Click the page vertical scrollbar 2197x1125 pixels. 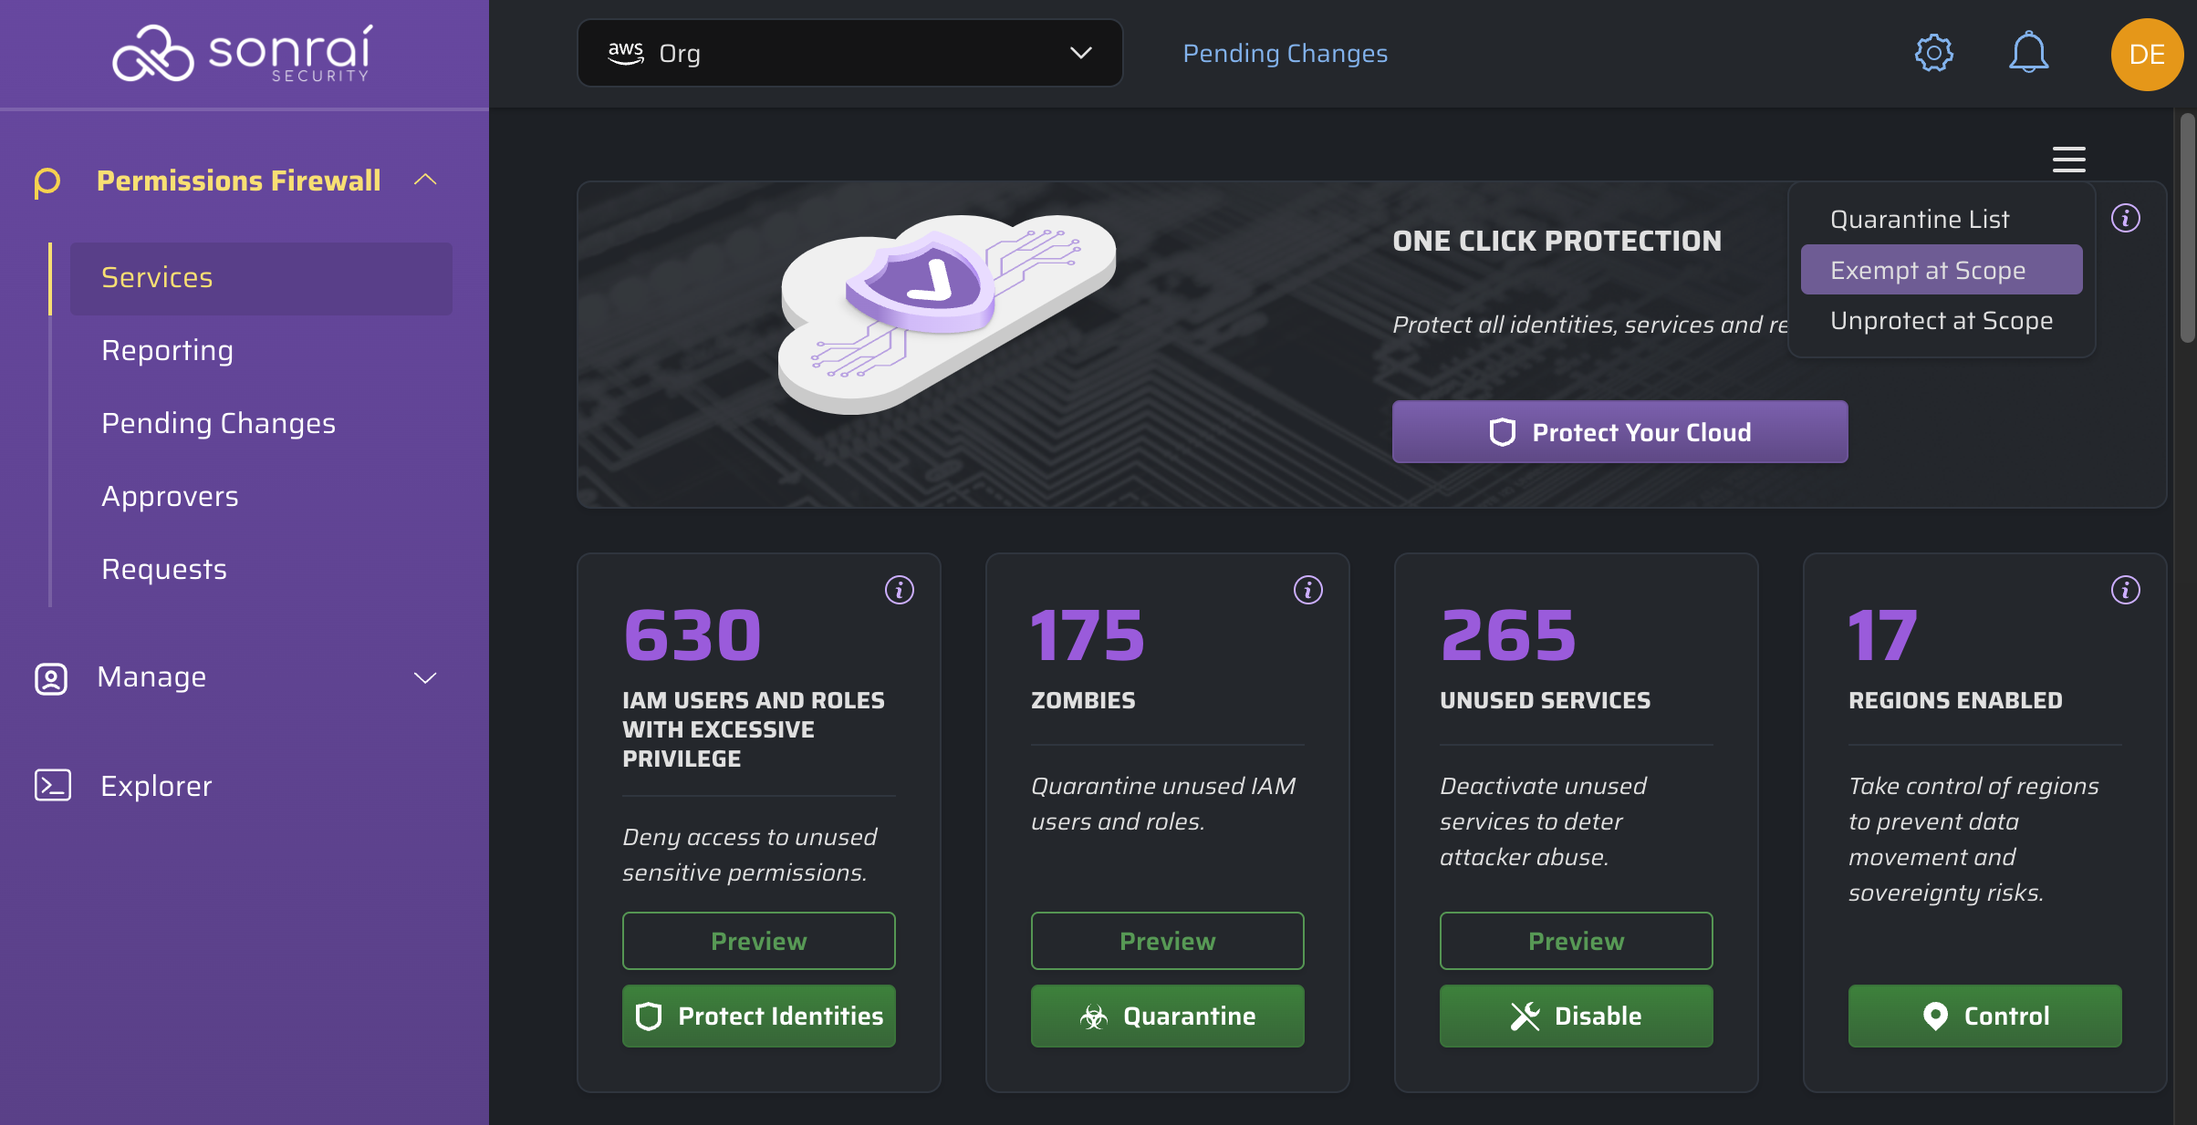(x=2187, y=228)
